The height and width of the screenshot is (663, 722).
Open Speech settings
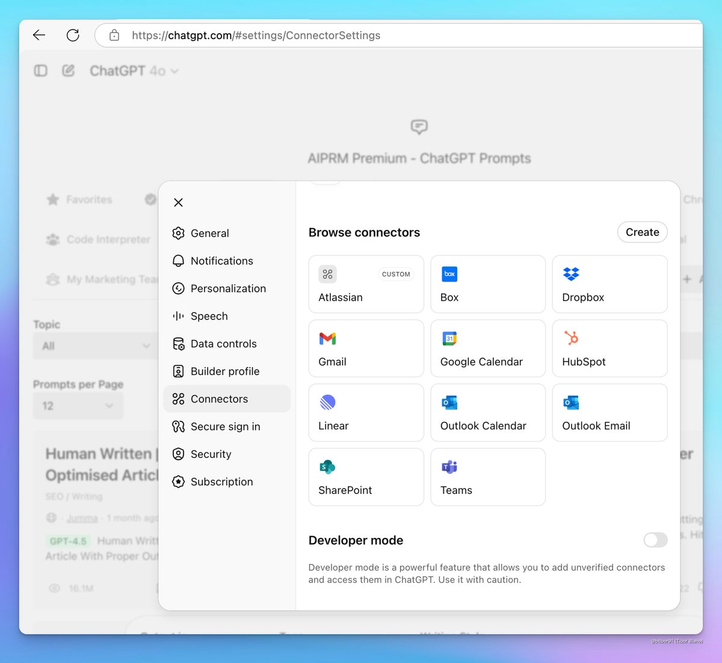pyautogui.click(x=227, y=316)
